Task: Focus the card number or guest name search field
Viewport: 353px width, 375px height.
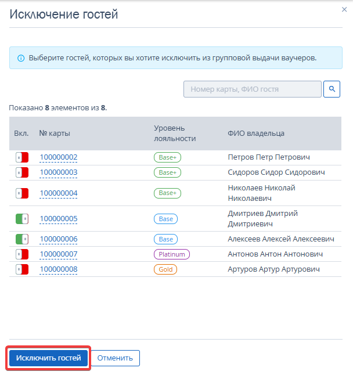Action: tap(253, 89)
